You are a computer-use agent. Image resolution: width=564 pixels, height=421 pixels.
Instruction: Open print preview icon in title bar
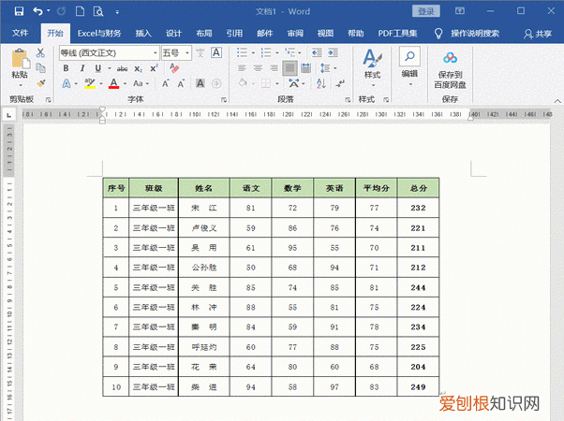click(98, 11)
